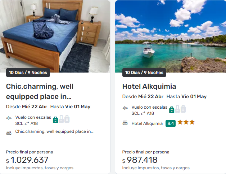Viewport: 226px width, 174px height.
Task: Select the $1.029.637 final price
Action: point(27,160)
